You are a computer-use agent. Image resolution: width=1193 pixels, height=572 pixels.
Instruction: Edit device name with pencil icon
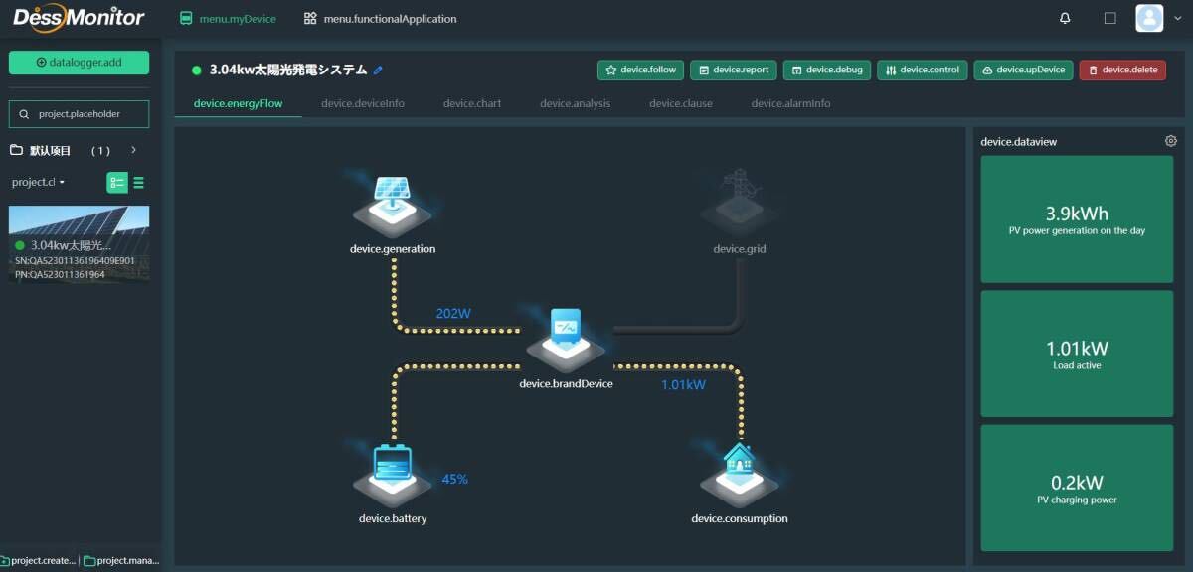[x=378, y=71]
